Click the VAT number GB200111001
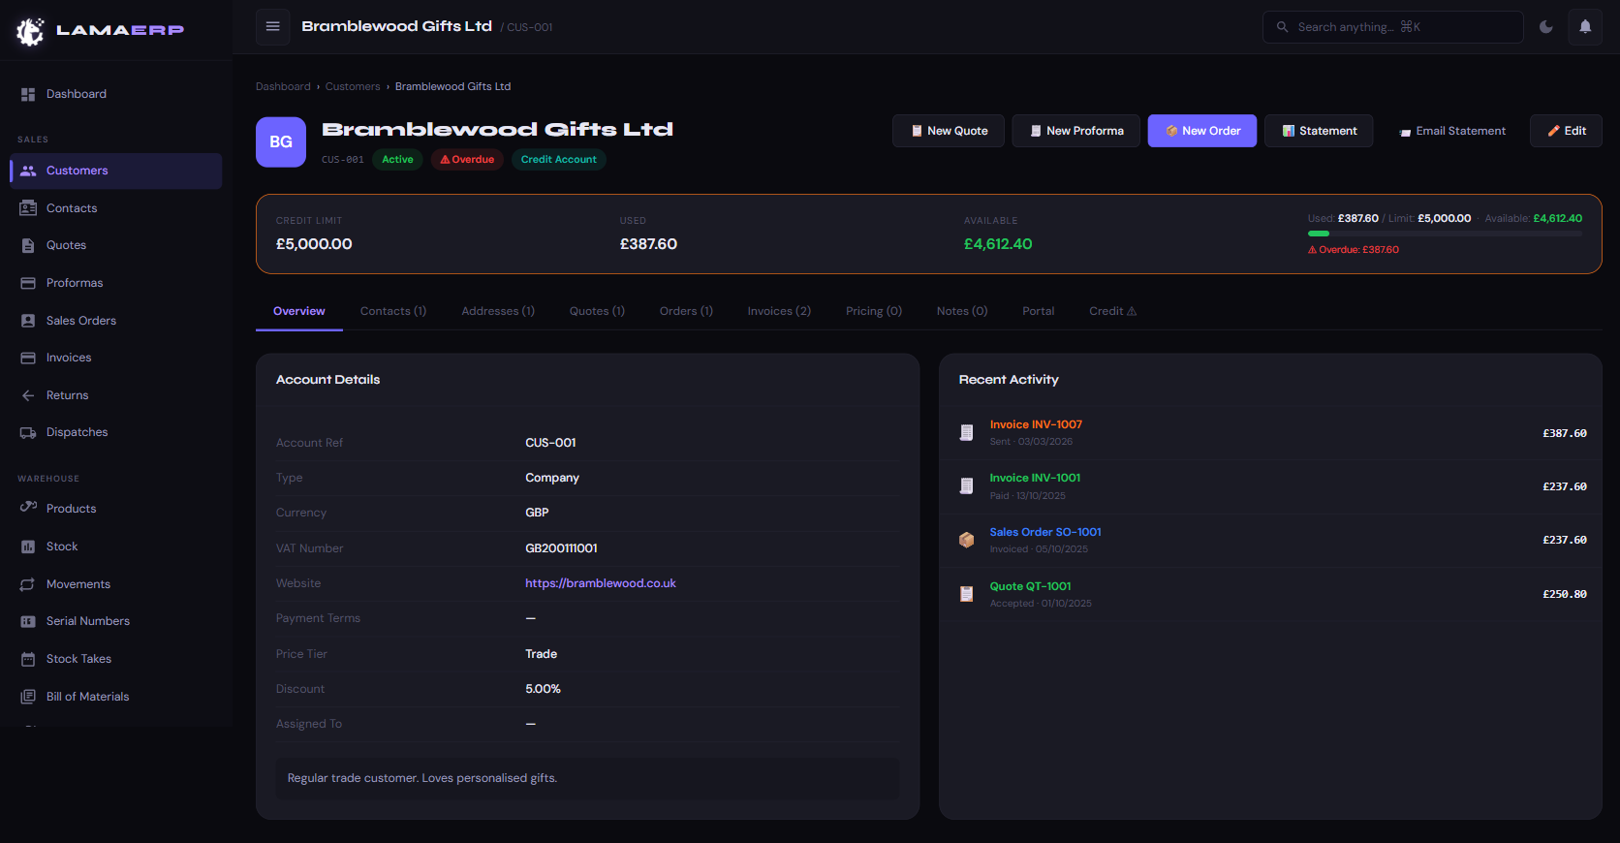 pyautogui.click(x=561, y=548)
